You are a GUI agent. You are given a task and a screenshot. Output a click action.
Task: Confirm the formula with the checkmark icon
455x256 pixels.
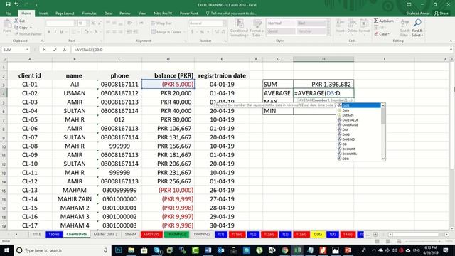(x=54, y=50)
